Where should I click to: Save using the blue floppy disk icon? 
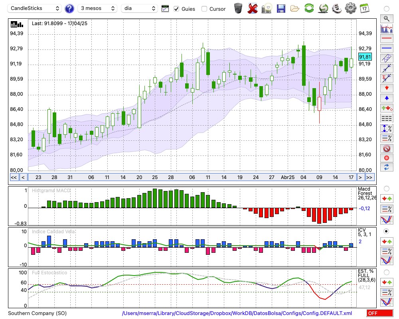click(281, 8)
